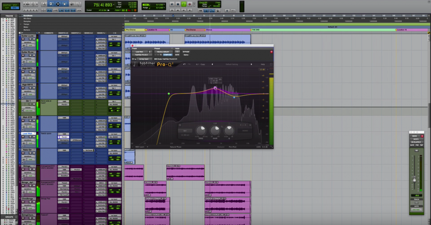Mute the Guitar LLow track
The image size is (431, 225).
point(34,39)
